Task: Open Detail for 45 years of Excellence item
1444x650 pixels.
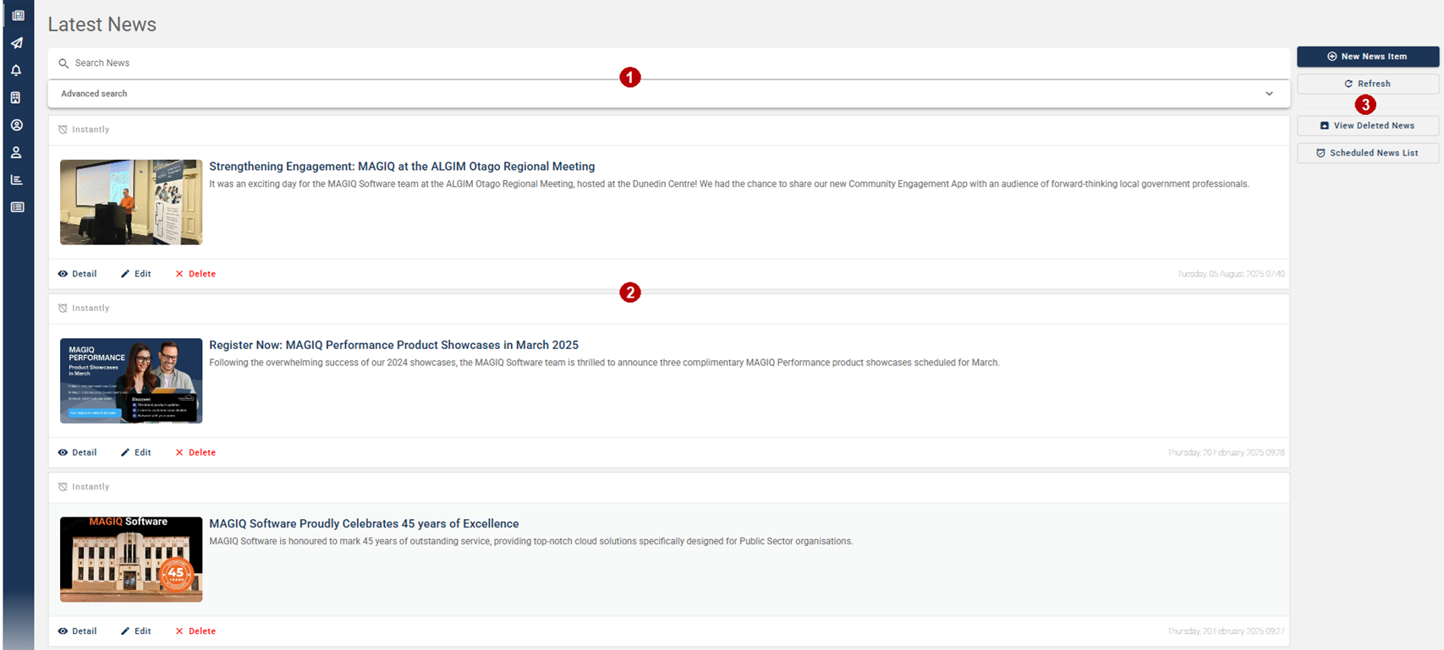Action: point(77,631)
